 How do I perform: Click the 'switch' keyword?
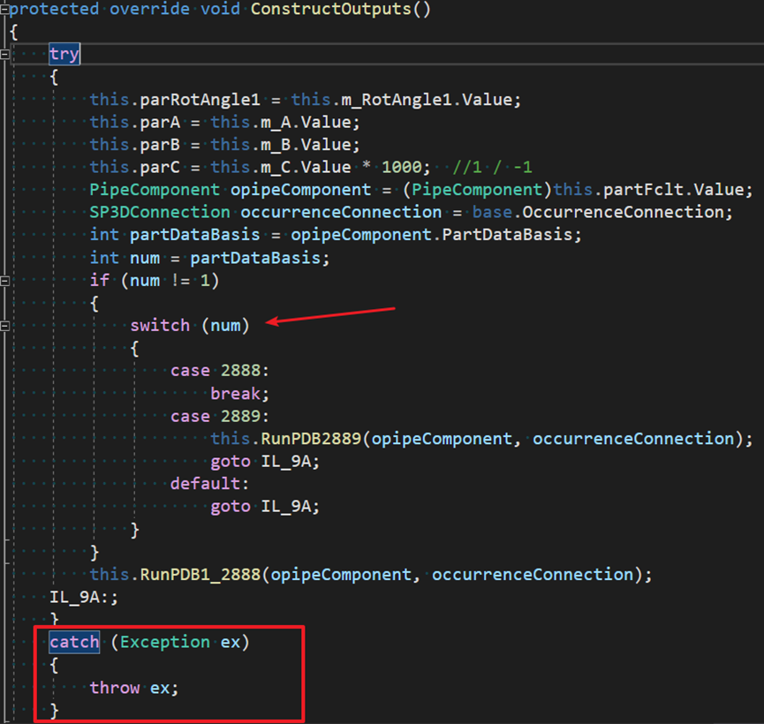click(160, 326)
